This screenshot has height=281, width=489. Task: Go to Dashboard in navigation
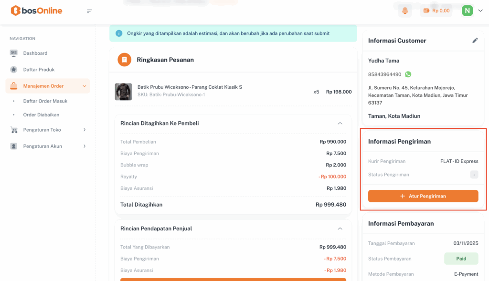click(35, 53)
